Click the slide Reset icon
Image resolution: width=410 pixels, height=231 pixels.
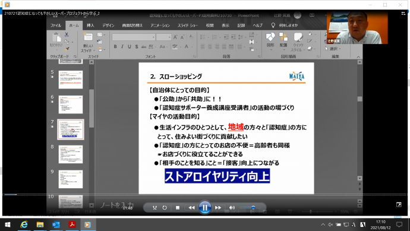(x=100, y=42)
